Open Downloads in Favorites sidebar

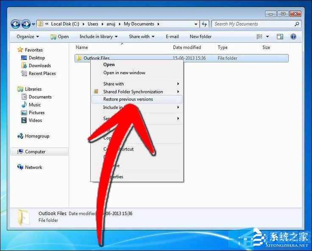pos(39,66)
